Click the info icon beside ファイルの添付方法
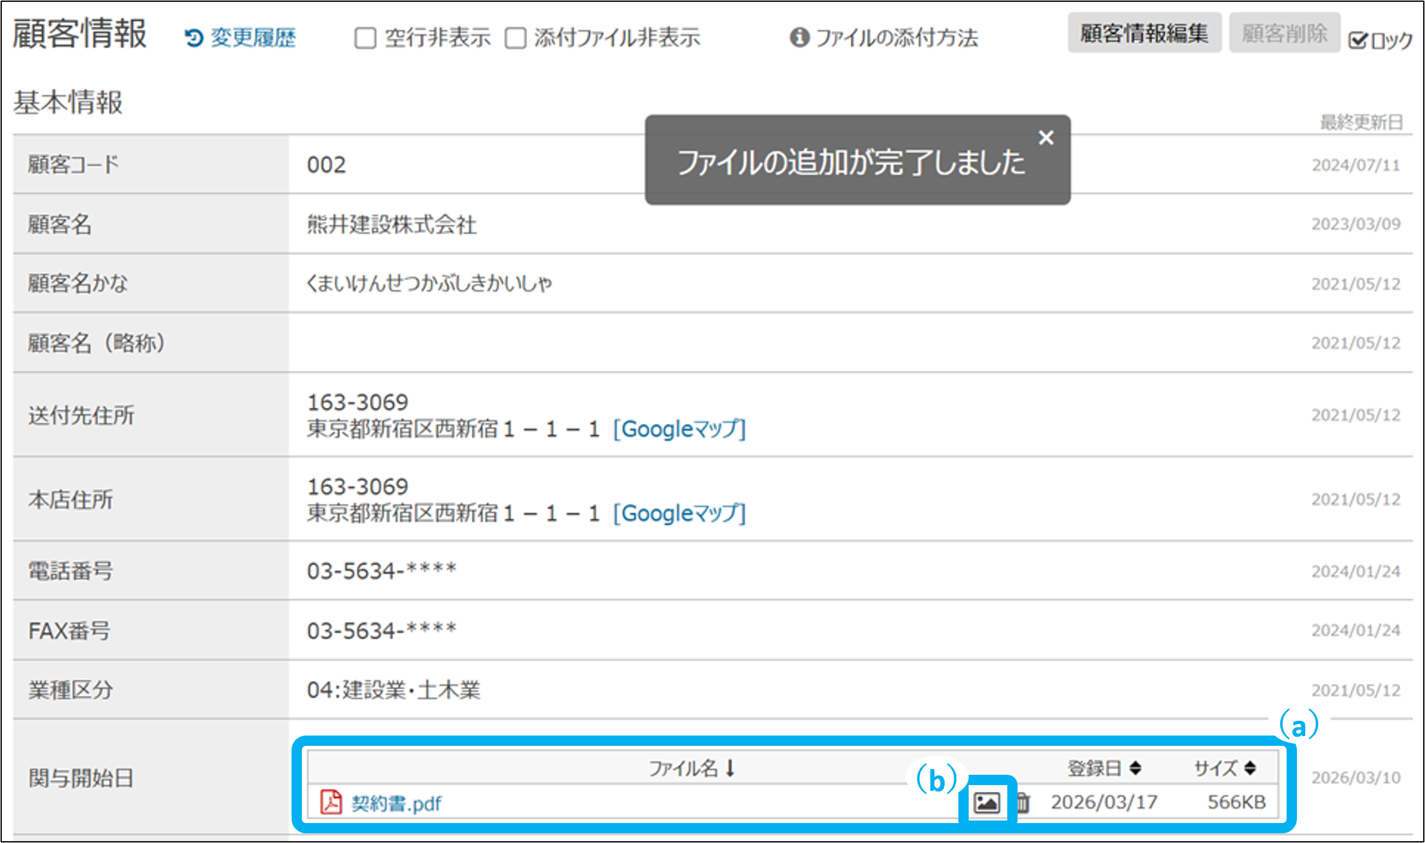The image size is (1425, 843). 799,37
